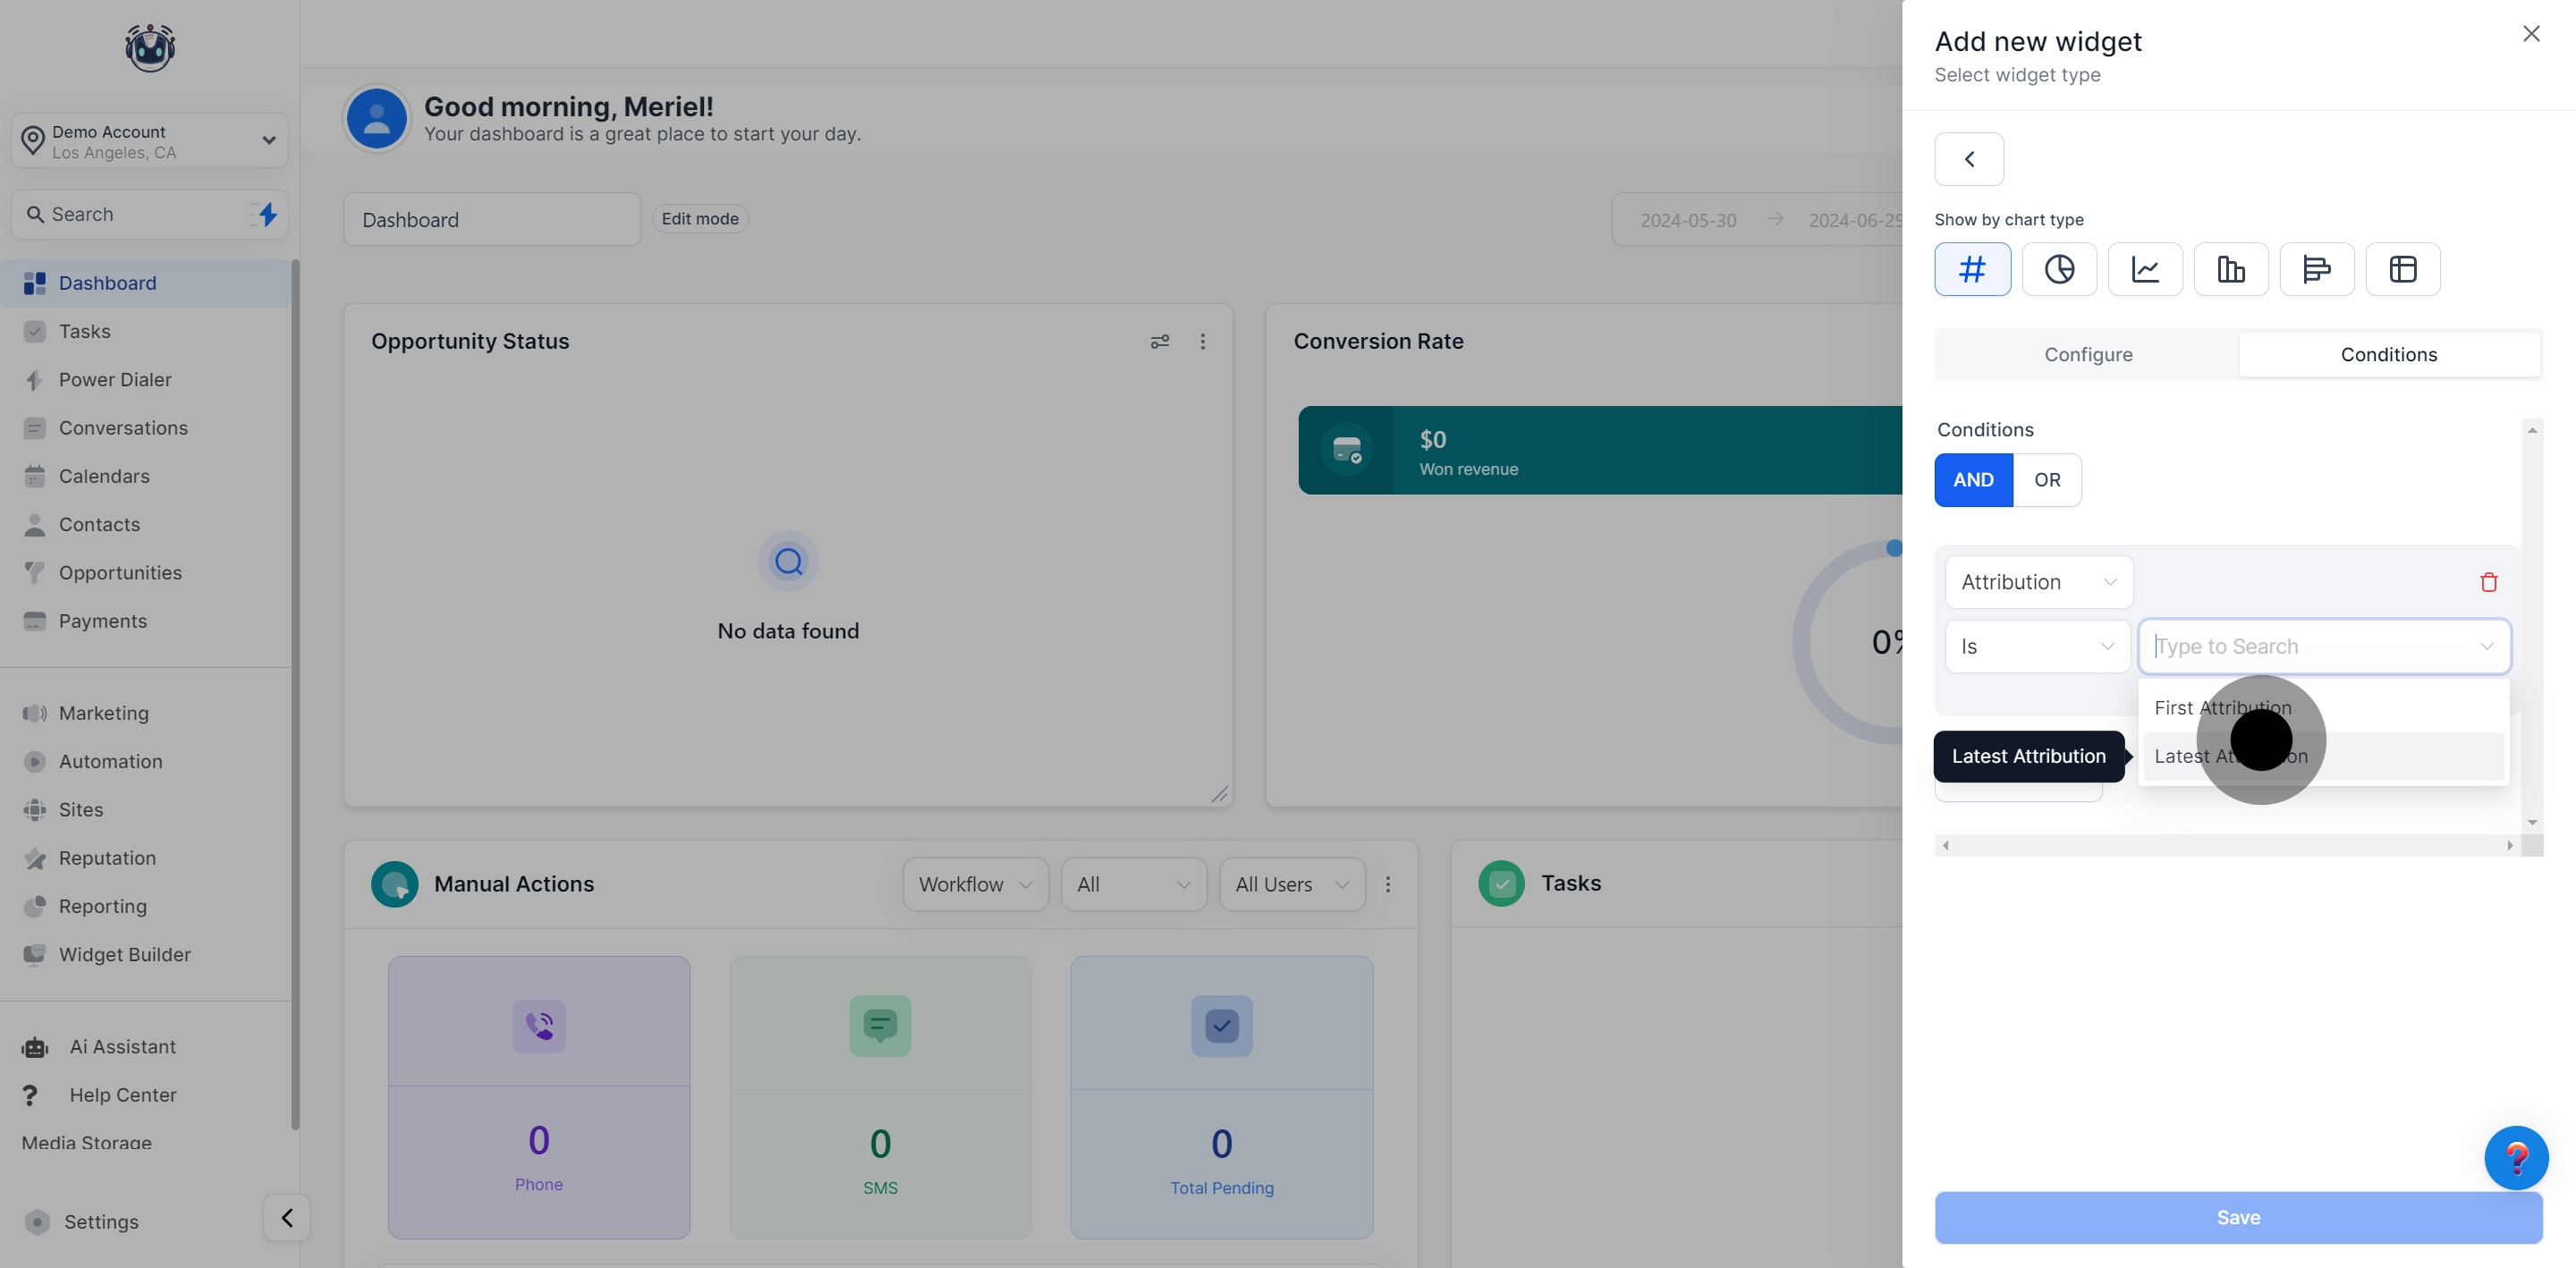Image resolution: width=2576 pixels, height=1268 pixels.
Task: Choose First Attribution from the list
Action: pyautogui.click(x=2222, y=708)
